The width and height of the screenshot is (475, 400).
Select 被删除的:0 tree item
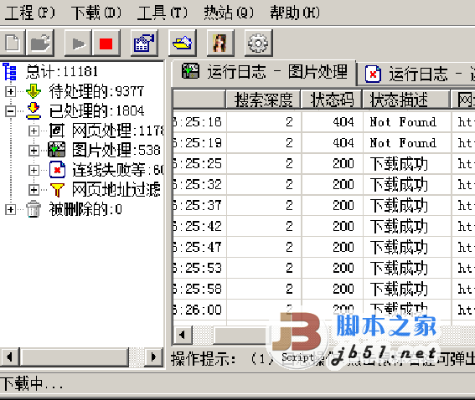tap(85, 209)
